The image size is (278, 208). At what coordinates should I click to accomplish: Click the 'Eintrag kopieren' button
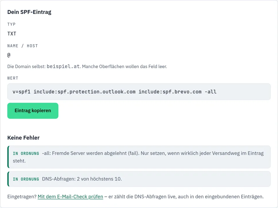[33, 111]
